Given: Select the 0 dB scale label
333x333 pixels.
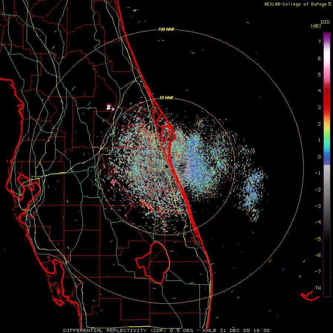Looking at the screenshot, I should pyautogui.click(x=319, y=157).
